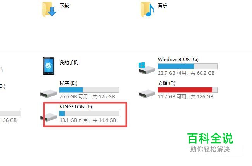Screen dimensions: 252x166
Task: Select the 程序 (E:) drive icon
Action: tap(48, 93)
